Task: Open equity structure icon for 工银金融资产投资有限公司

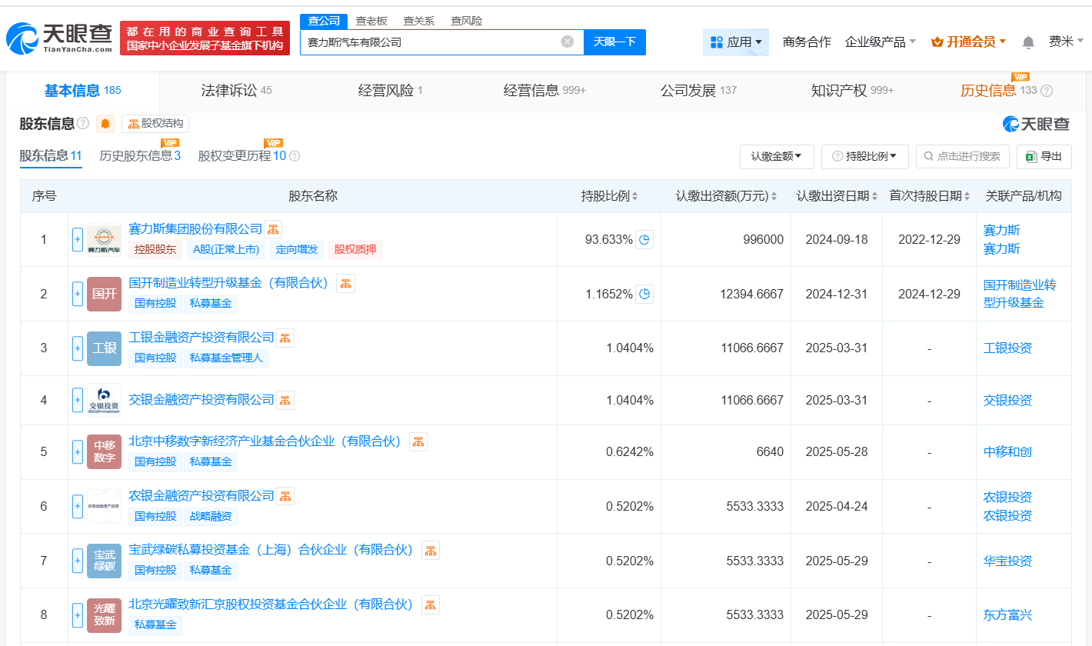Action: click(285, 338)
